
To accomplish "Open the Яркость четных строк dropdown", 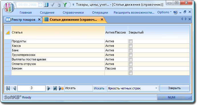I will [133, 88].
